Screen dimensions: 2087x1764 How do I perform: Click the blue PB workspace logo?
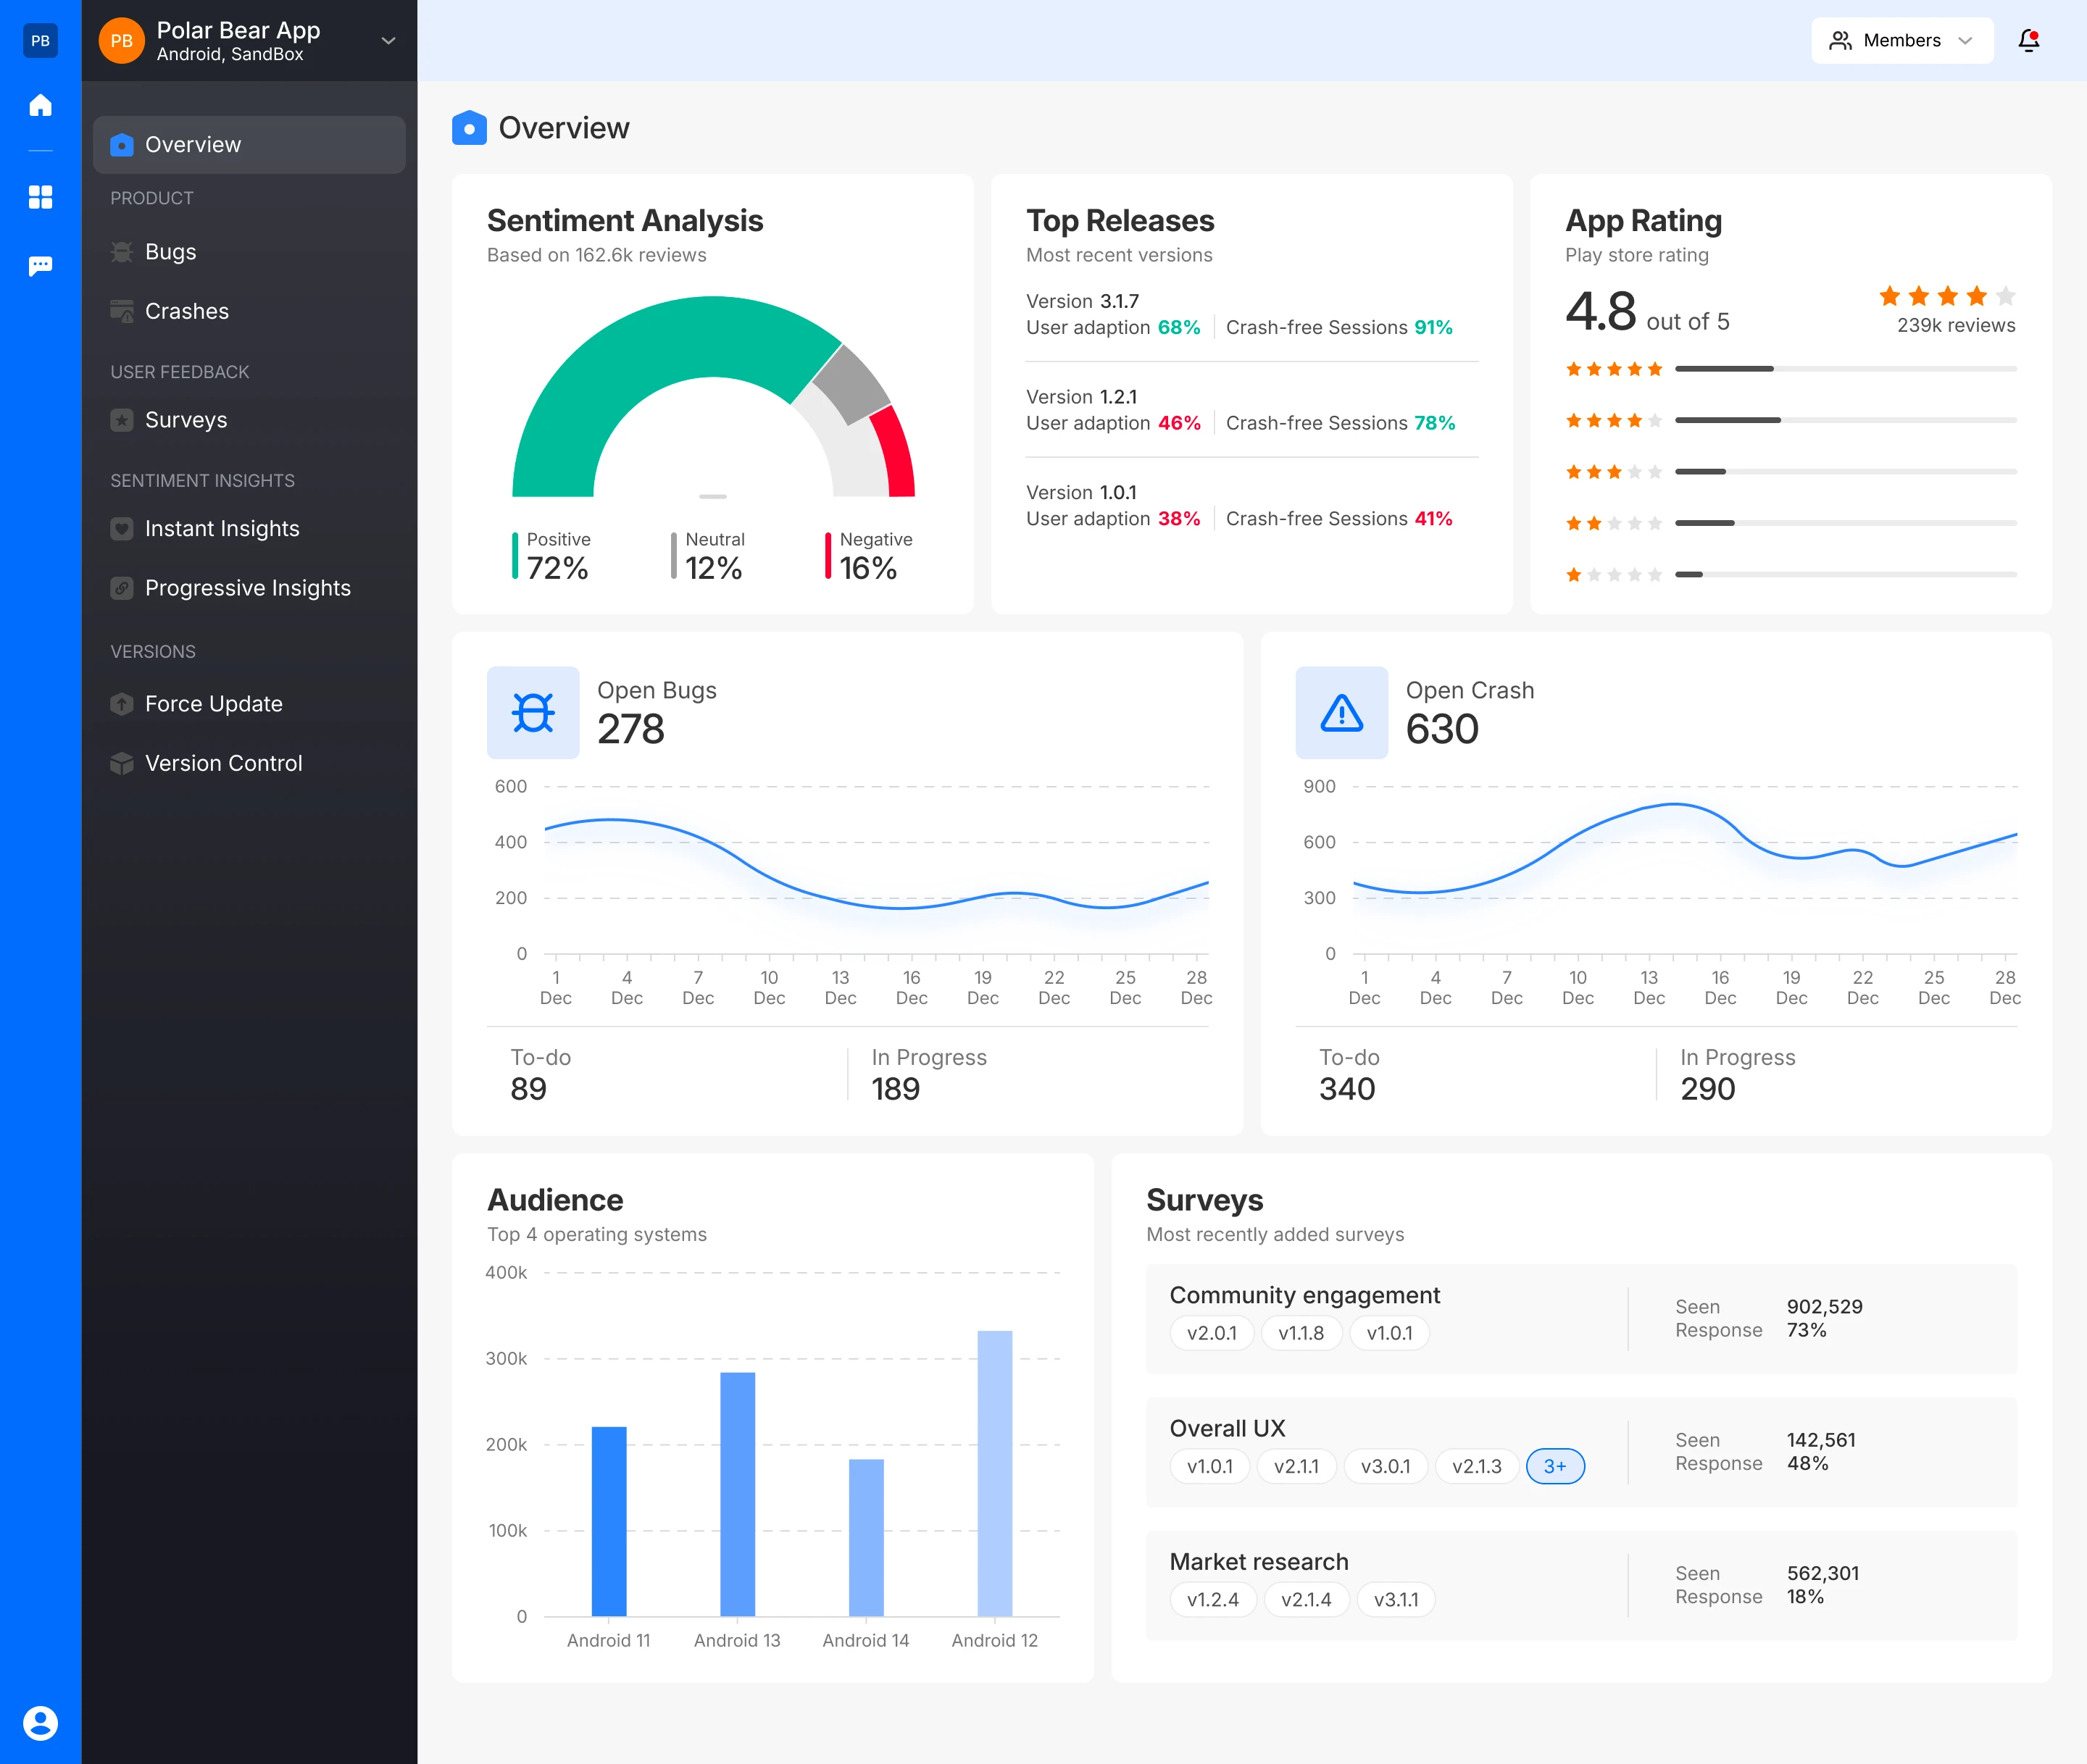click(40, 40)
